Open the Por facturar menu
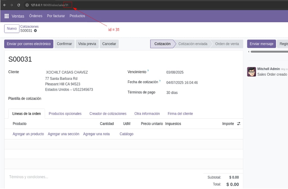 (56, 16)
